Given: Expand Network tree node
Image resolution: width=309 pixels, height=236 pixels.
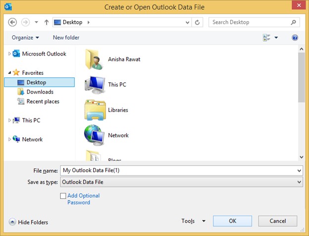Looking at the screenshot, I should click(x=9, y=139).
